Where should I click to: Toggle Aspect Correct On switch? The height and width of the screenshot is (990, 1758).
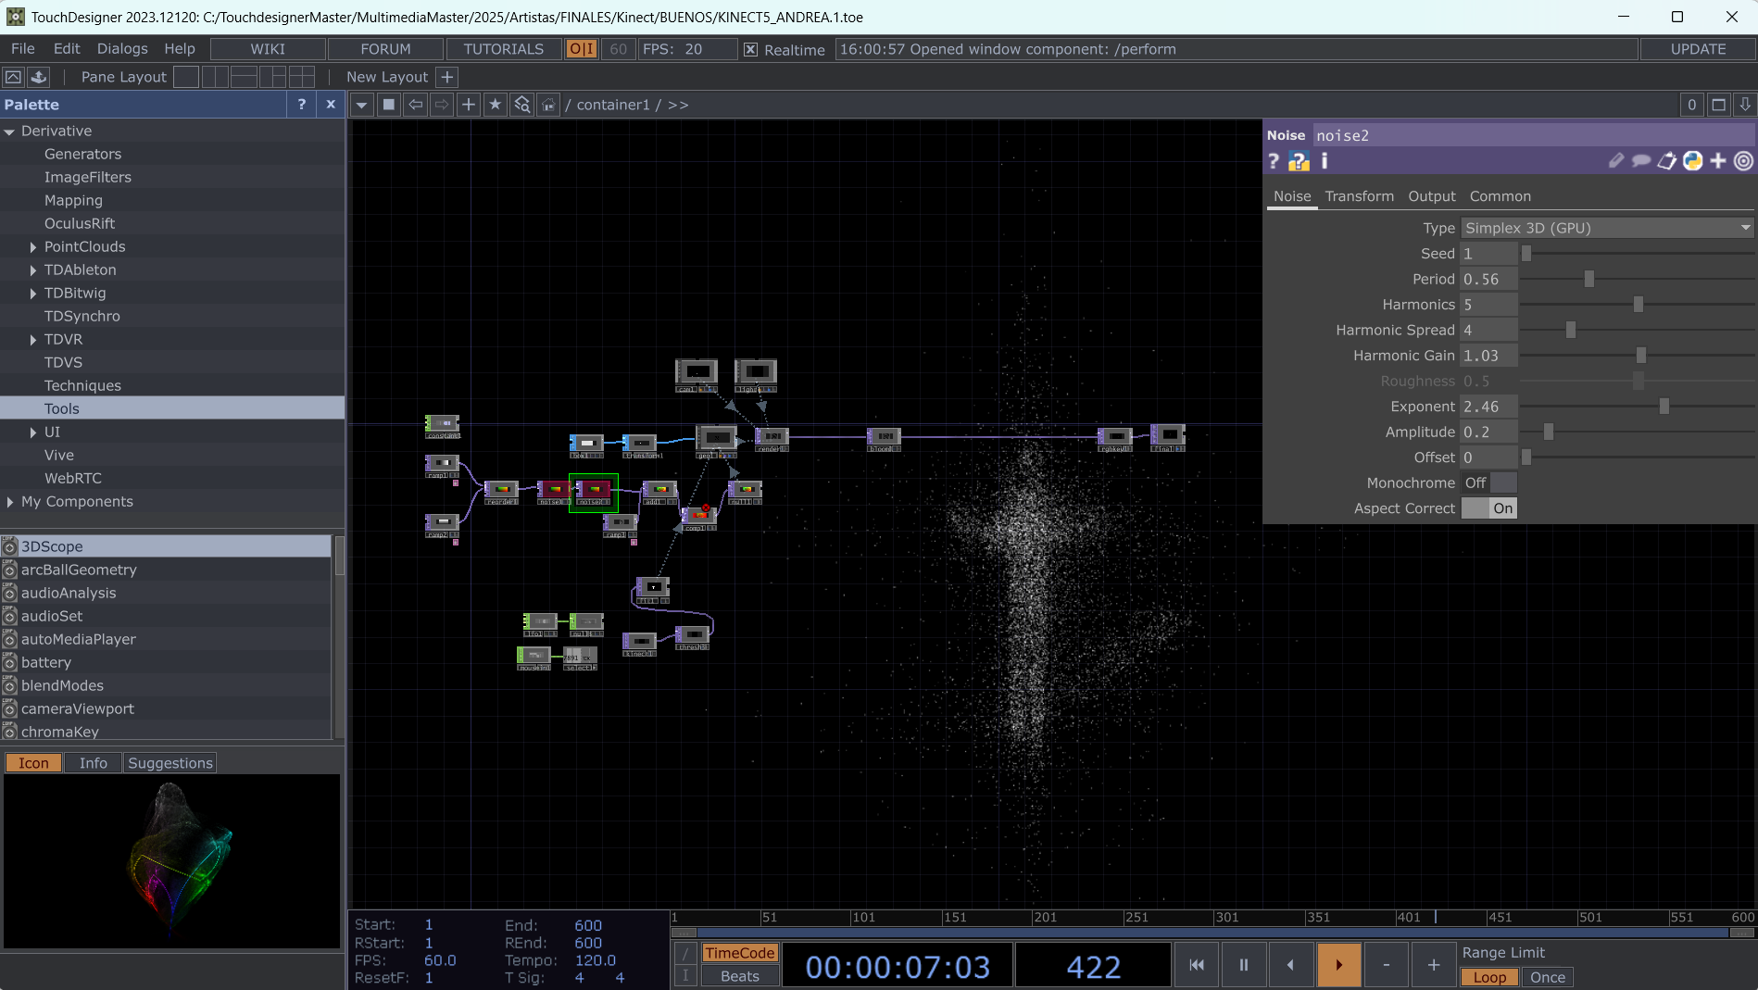coord(1488,508)
